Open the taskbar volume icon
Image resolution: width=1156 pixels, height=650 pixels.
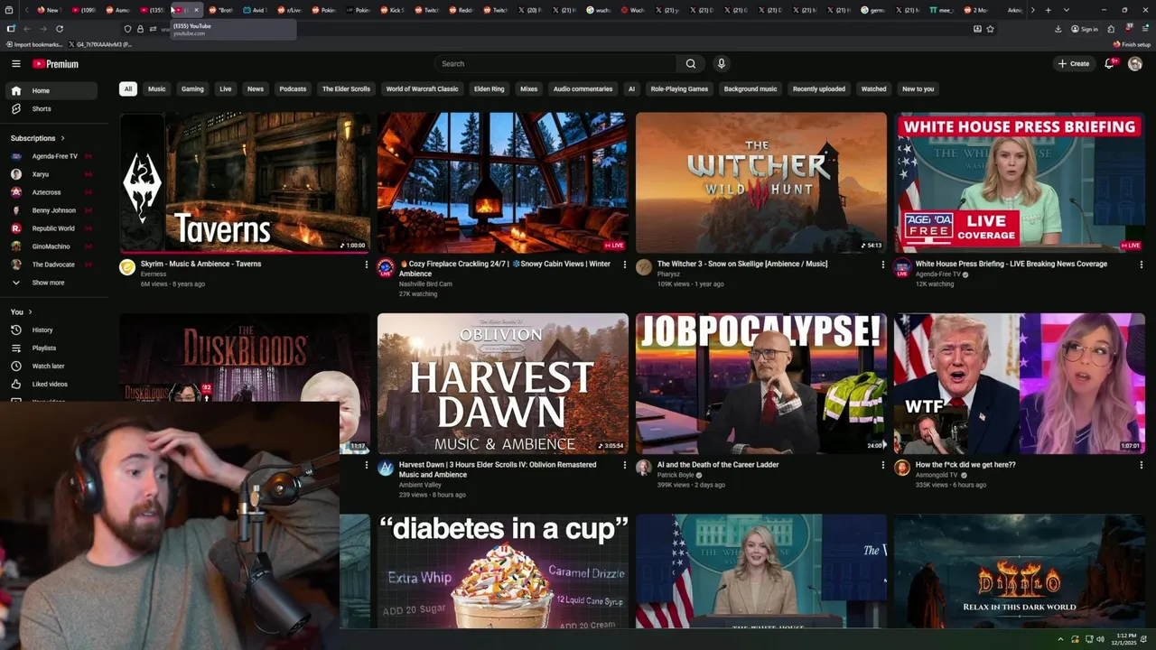[1100, 639]
